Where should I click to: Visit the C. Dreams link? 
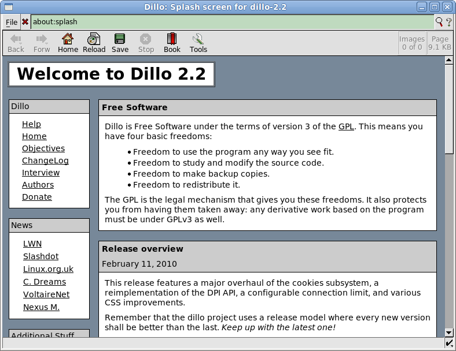[x=45, y=282]
